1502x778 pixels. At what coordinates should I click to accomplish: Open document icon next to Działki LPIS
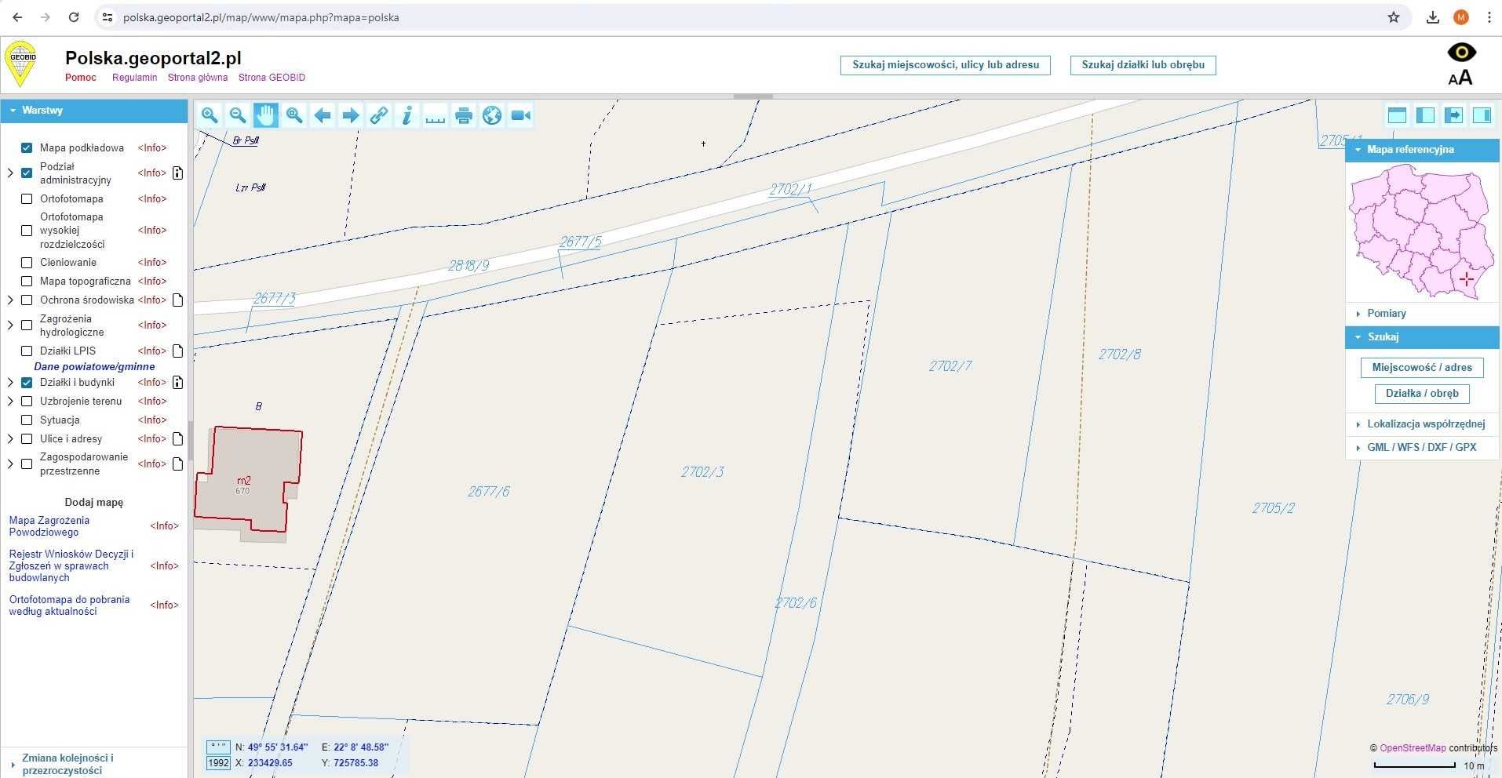177,351
